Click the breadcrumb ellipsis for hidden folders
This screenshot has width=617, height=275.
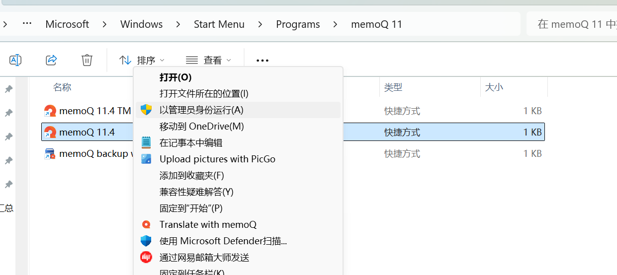(x=27, y=24)
